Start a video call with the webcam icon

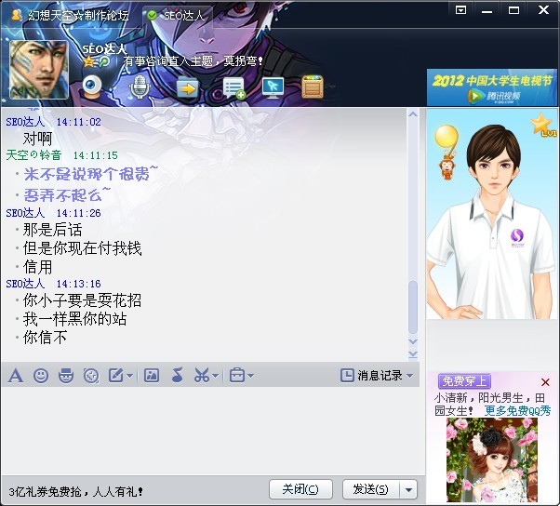[92, 87]
